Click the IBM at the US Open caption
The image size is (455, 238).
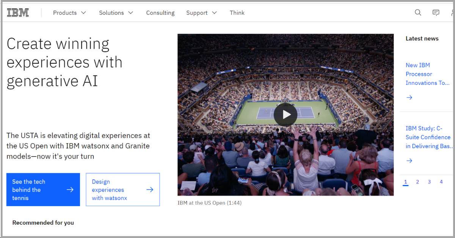pos(209,203)
